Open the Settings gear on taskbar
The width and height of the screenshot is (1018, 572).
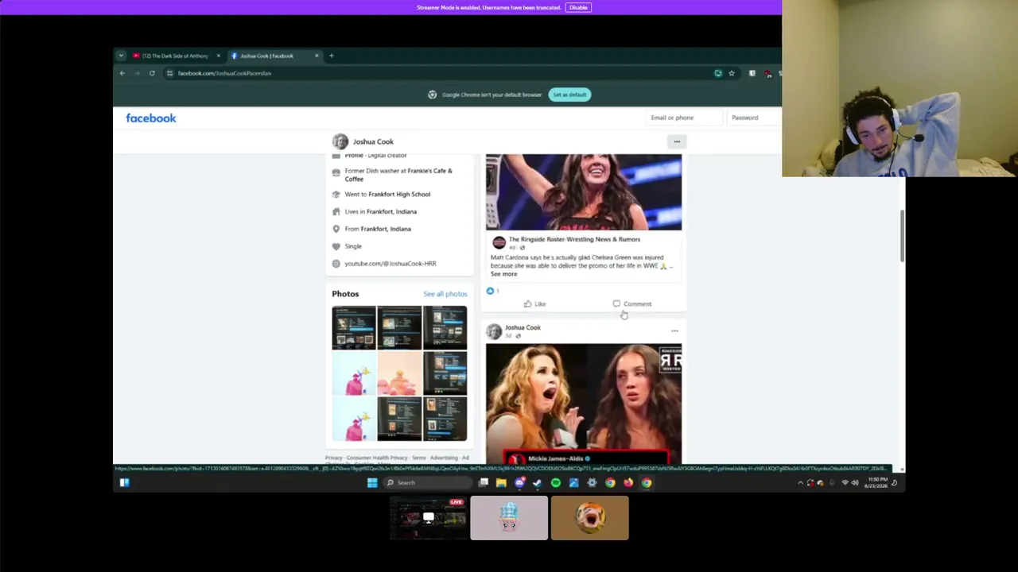592,482
